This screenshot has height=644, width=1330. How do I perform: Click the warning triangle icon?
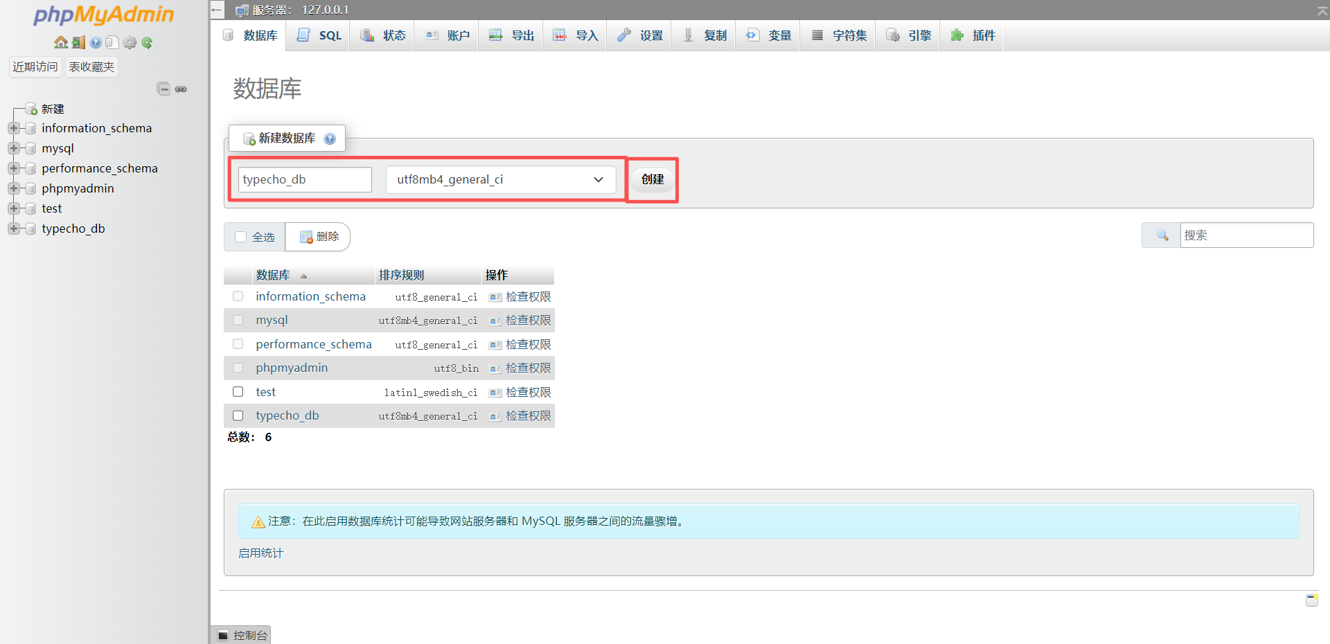258,521
